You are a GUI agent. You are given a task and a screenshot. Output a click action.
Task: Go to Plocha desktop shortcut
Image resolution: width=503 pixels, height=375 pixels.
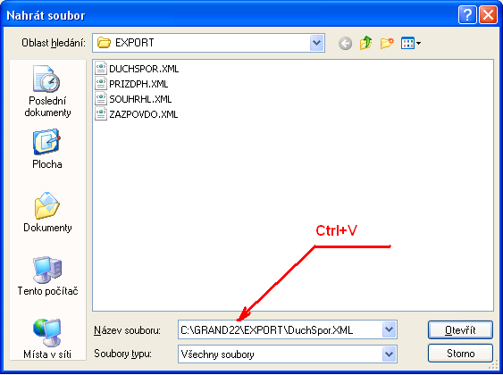coord(47,149)
